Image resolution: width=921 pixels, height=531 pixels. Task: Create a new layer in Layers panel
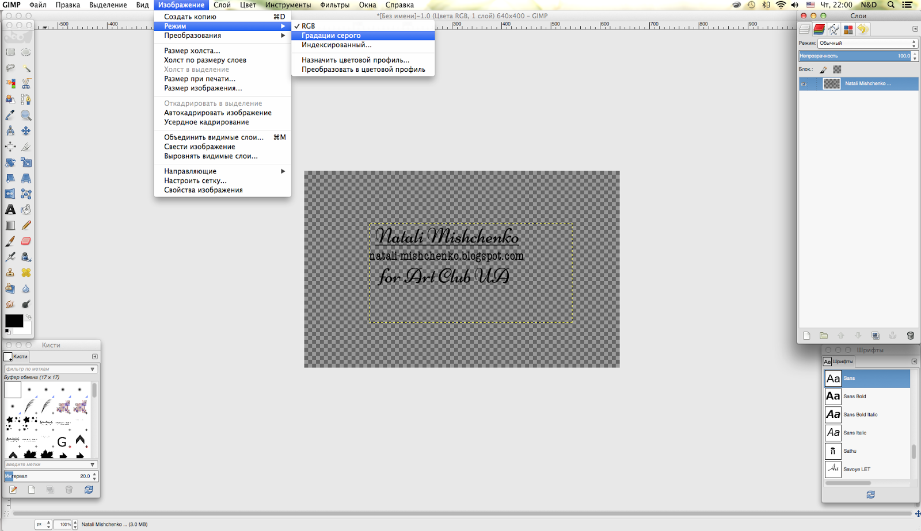click(806, 336)
